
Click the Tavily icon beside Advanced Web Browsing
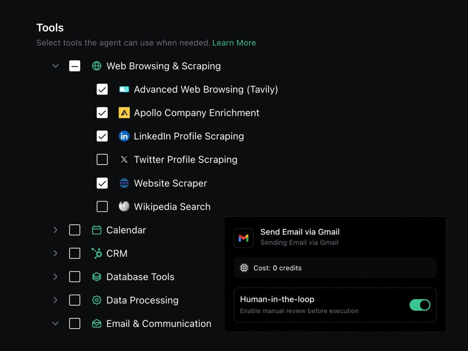click(x=124, y=89)
